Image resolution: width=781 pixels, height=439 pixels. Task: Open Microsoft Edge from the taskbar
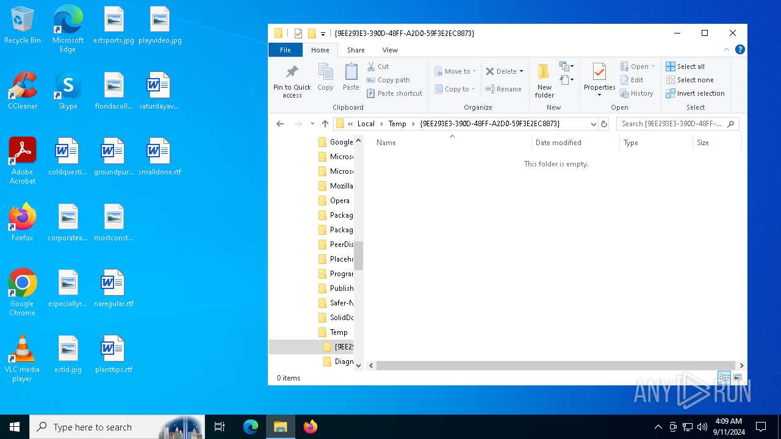[x=251, y=427]
